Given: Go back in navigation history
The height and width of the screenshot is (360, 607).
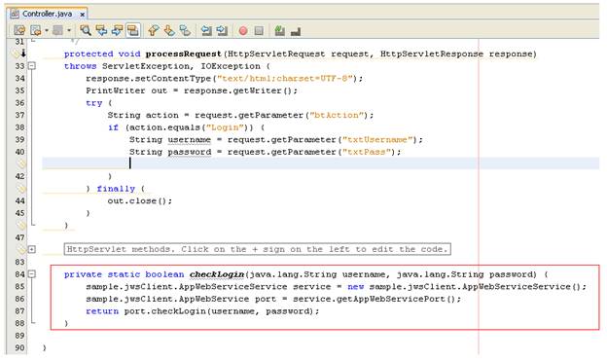Looking at the screenshot, I should click(x=36, y=30).
